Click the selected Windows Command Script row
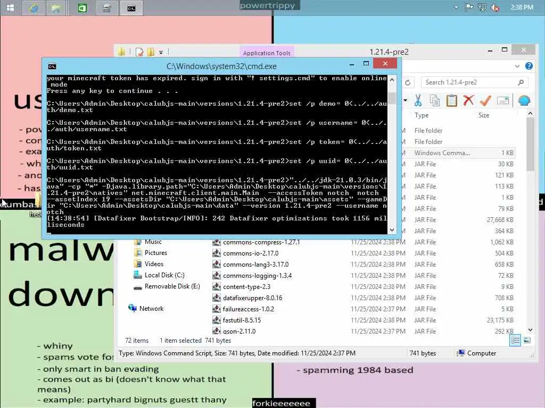The height and width of the screenshot is (408, 545). tap(458, 152)
